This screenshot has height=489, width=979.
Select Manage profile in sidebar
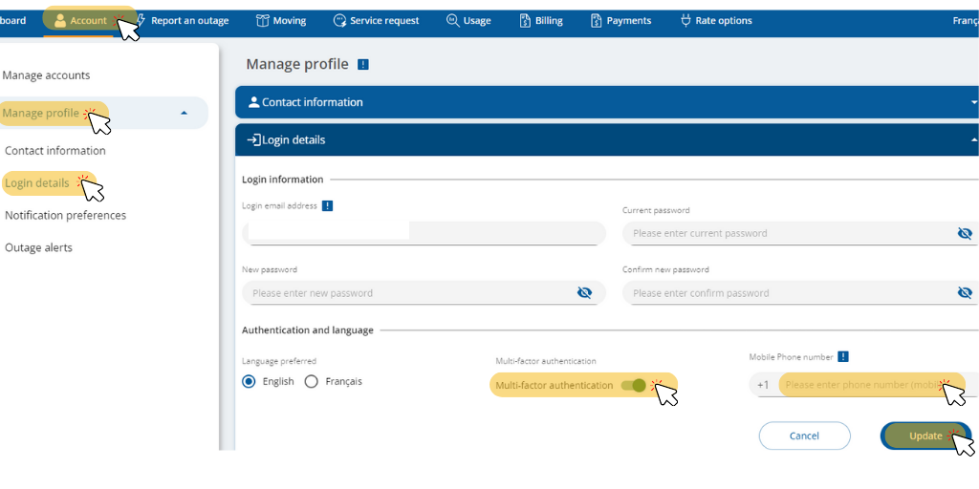tap(40, 114)
